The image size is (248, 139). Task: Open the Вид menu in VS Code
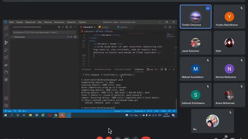pos(40,22)
